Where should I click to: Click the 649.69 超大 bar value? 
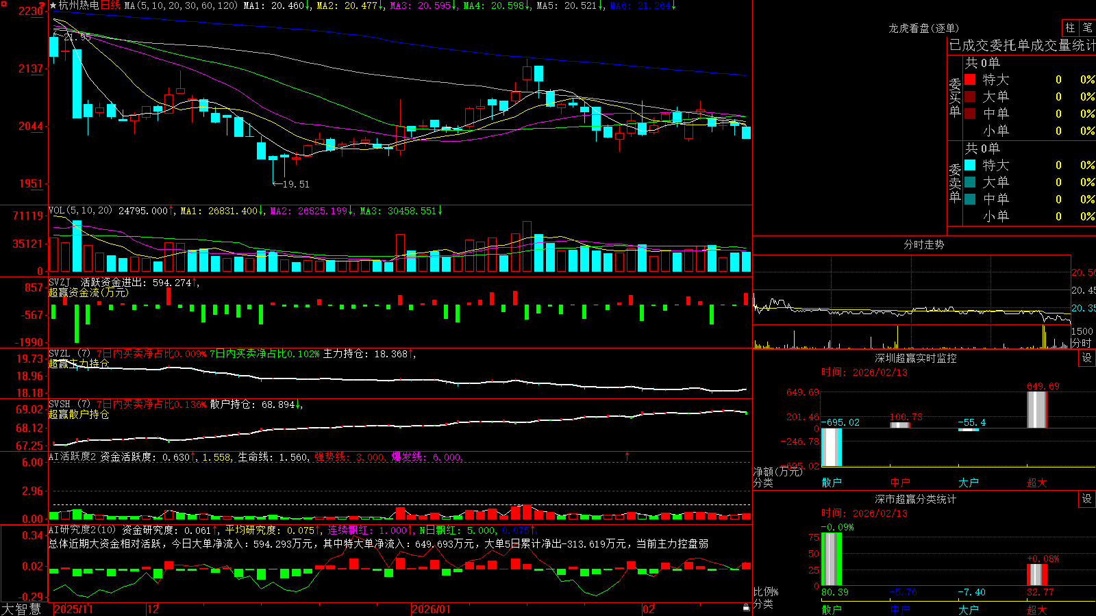coord(1043,386)
